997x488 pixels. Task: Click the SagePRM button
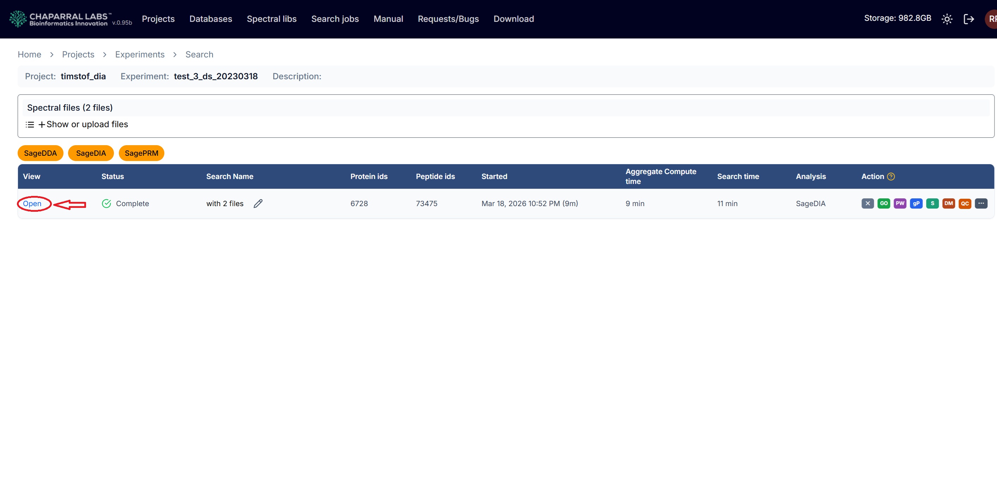(141, 153)
